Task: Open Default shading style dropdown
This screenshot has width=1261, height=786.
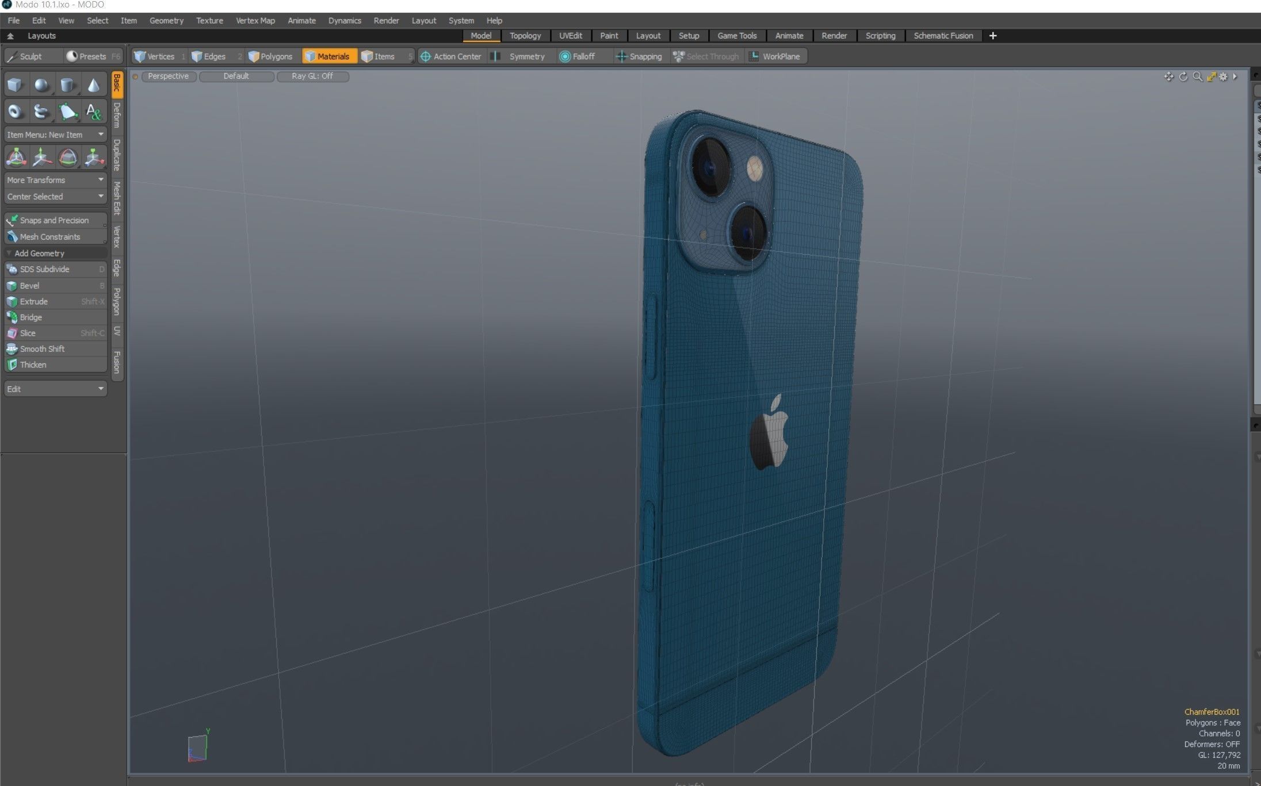Action: (x=236, y=76)
